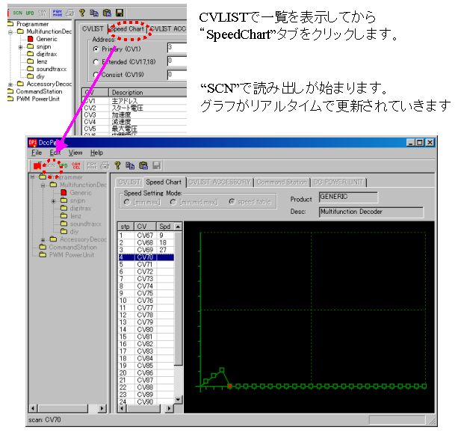Click Primary address field containing 3

pos(177,48)
